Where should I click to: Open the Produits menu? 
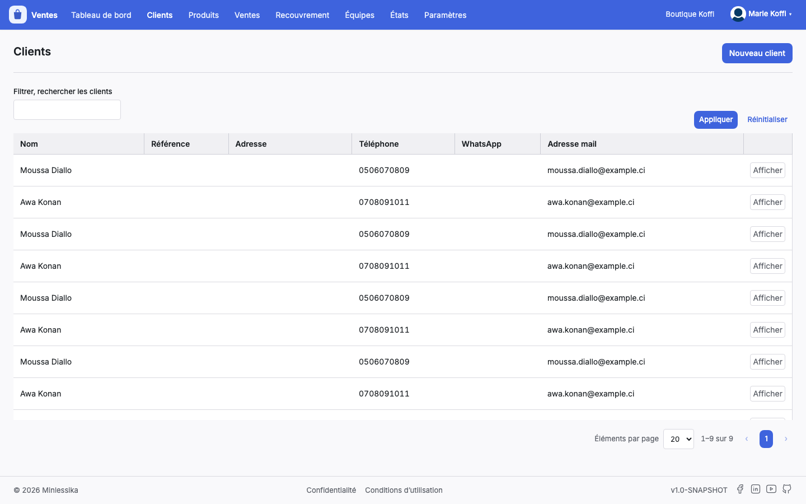tap(204, 15)
